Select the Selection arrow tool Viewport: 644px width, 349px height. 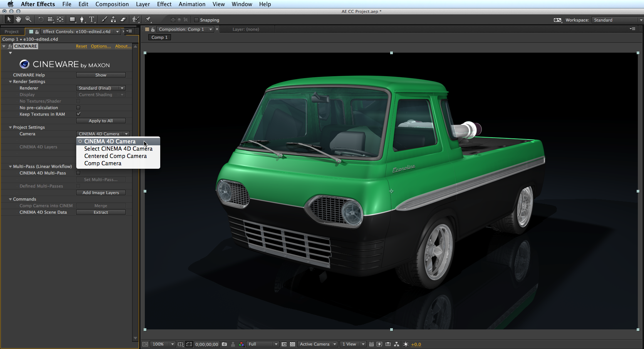click(9, 19)
